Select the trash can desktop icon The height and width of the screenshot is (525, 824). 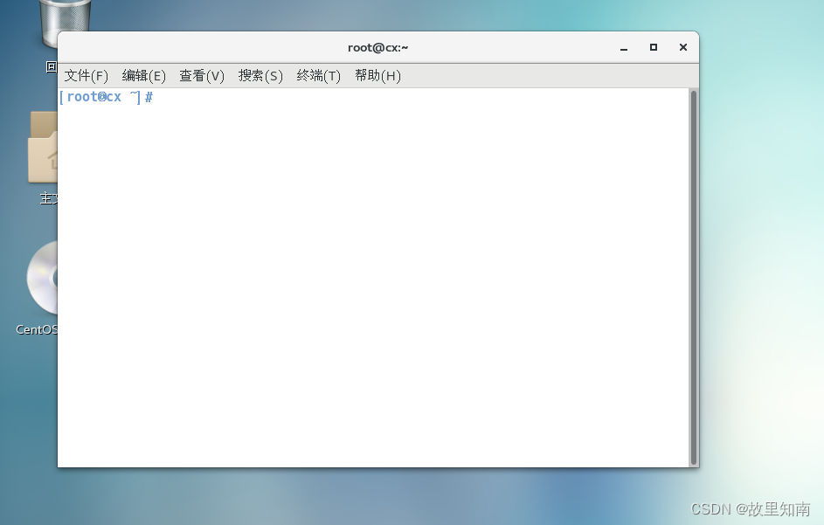point(64,23)
